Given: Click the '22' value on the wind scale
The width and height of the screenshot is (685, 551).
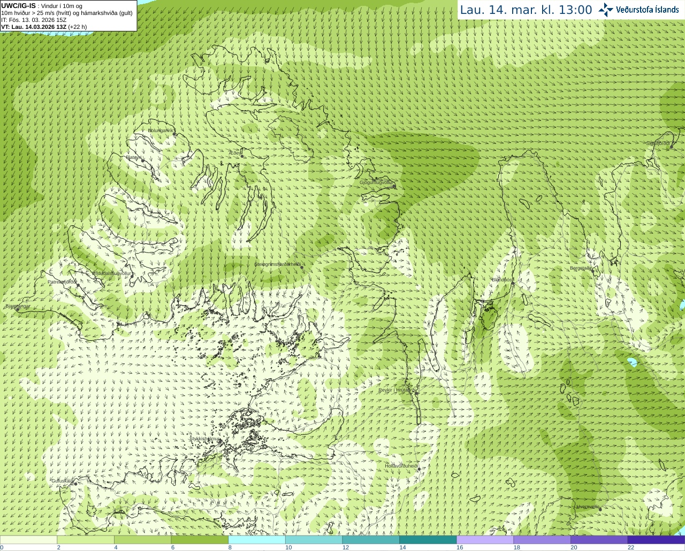Looking at the screenshot, I should point(631,547).
